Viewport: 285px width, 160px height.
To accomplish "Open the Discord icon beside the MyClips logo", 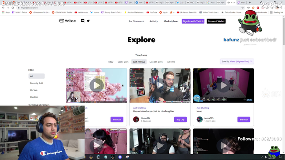I will tap(82, 21).
